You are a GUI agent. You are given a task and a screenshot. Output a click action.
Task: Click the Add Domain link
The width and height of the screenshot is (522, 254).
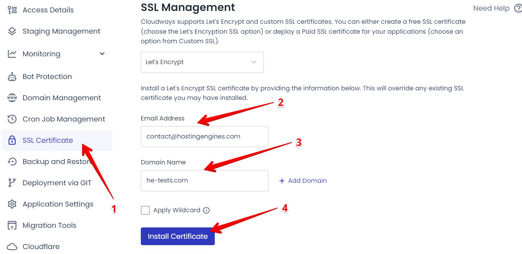pyautogui.click(x=307, y=181)
